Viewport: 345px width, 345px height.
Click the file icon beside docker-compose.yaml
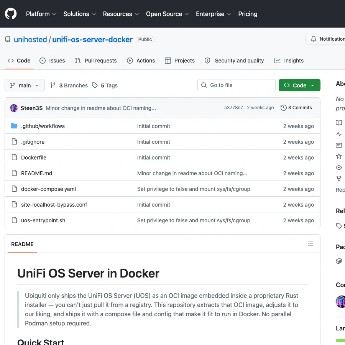coord(14,189)
